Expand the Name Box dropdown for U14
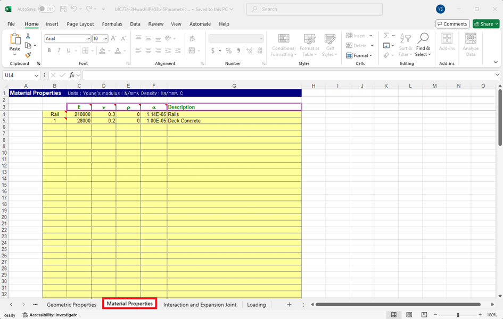Screen dimensions: 503x319 pos(37,75)
